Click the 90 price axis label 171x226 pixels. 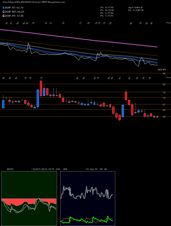tap(164, 74)
